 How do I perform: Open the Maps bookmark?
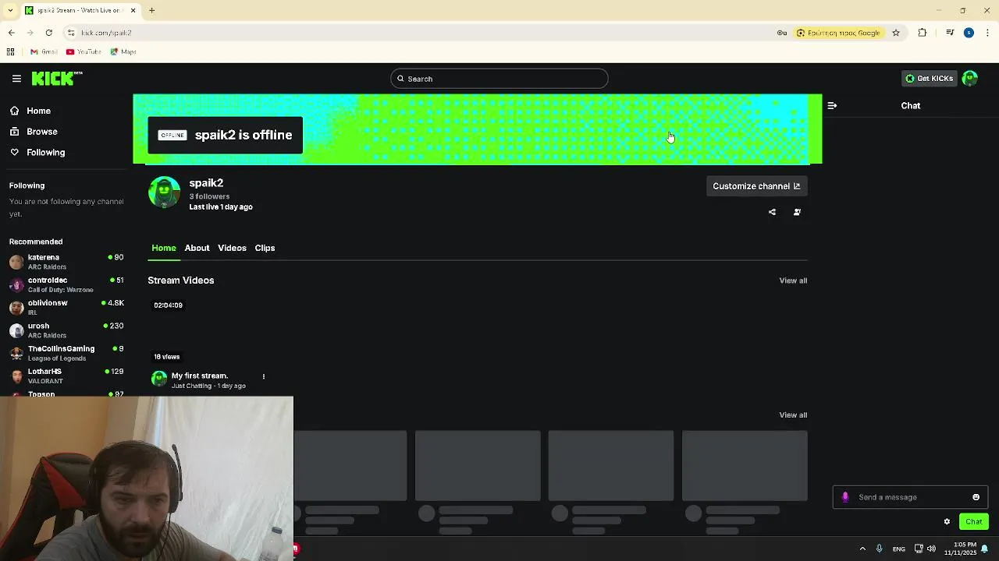click(x=123, y=52)
